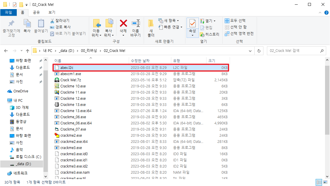Open the File (파일) tab
The image size is (330, 186).
point(9,12)
